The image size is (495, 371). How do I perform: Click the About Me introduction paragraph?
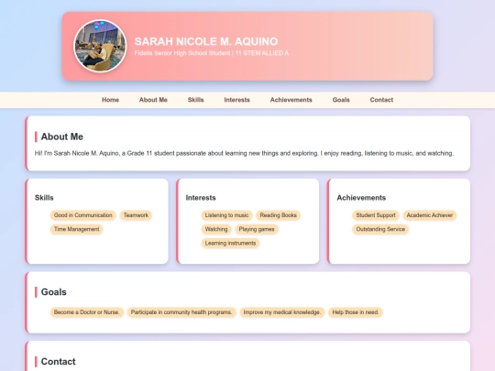pos(244,153)
